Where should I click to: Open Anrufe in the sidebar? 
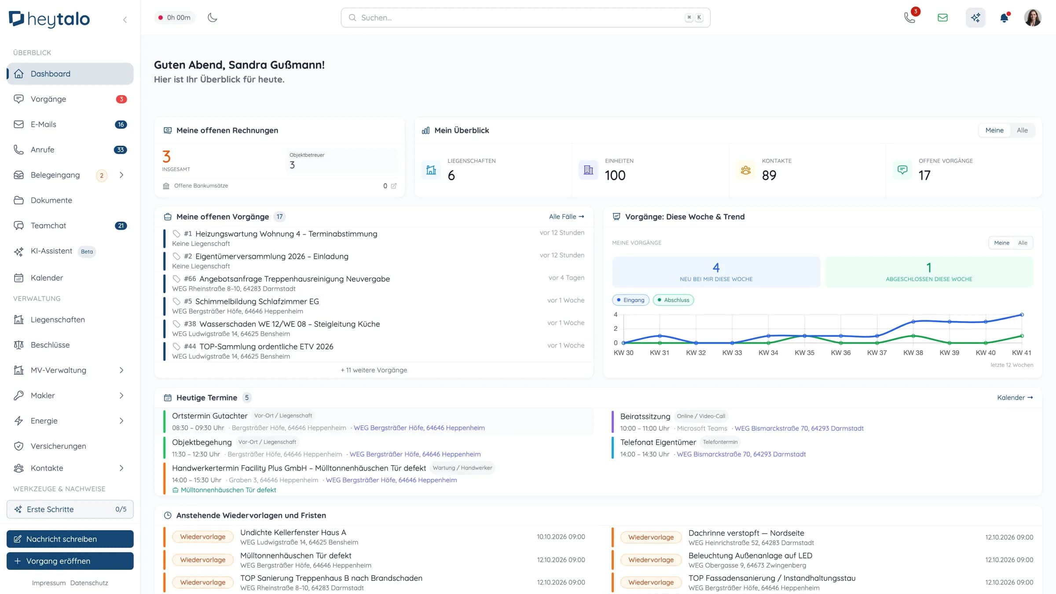70,150
